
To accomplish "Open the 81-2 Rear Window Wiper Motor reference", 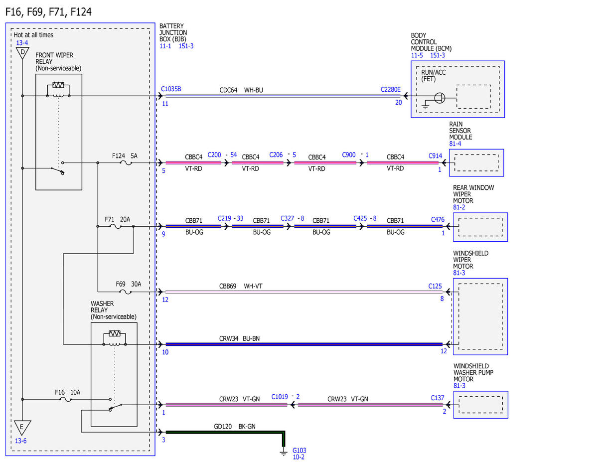I will [x=459, y=207].
